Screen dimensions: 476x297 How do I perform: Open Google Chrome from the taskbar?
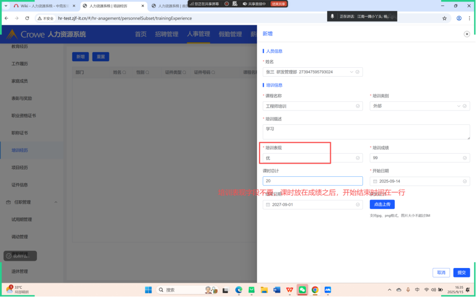click(315, 290)
